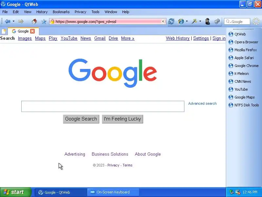Open the Google Chrome sidebar bookmark
262x197 pixels.
[x=244, y=66]
